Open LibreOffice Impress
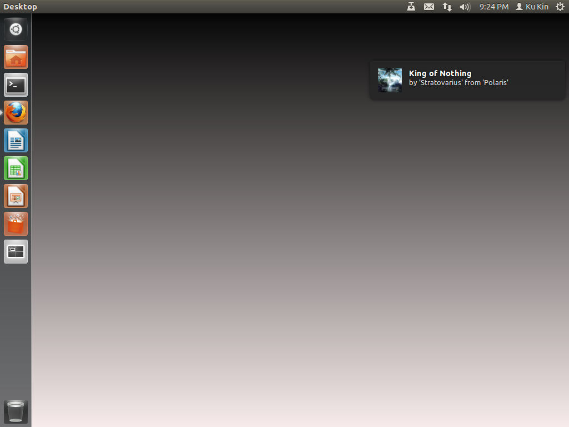 coord(16,196)
